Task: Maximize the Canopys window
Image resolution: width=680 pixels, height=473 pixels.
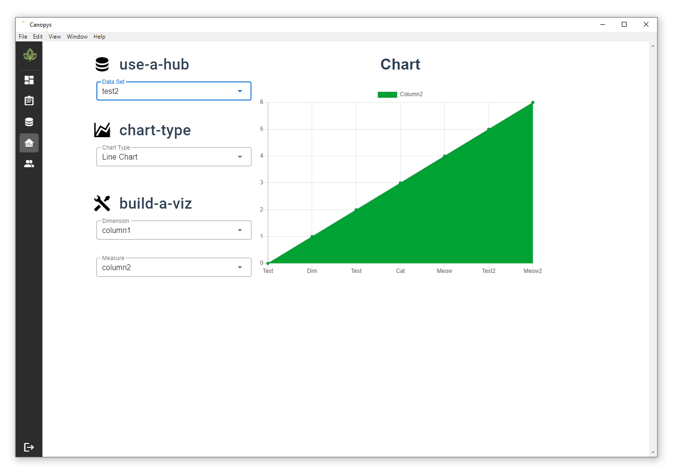Action: pyautogui.click(x=624, y=24)
